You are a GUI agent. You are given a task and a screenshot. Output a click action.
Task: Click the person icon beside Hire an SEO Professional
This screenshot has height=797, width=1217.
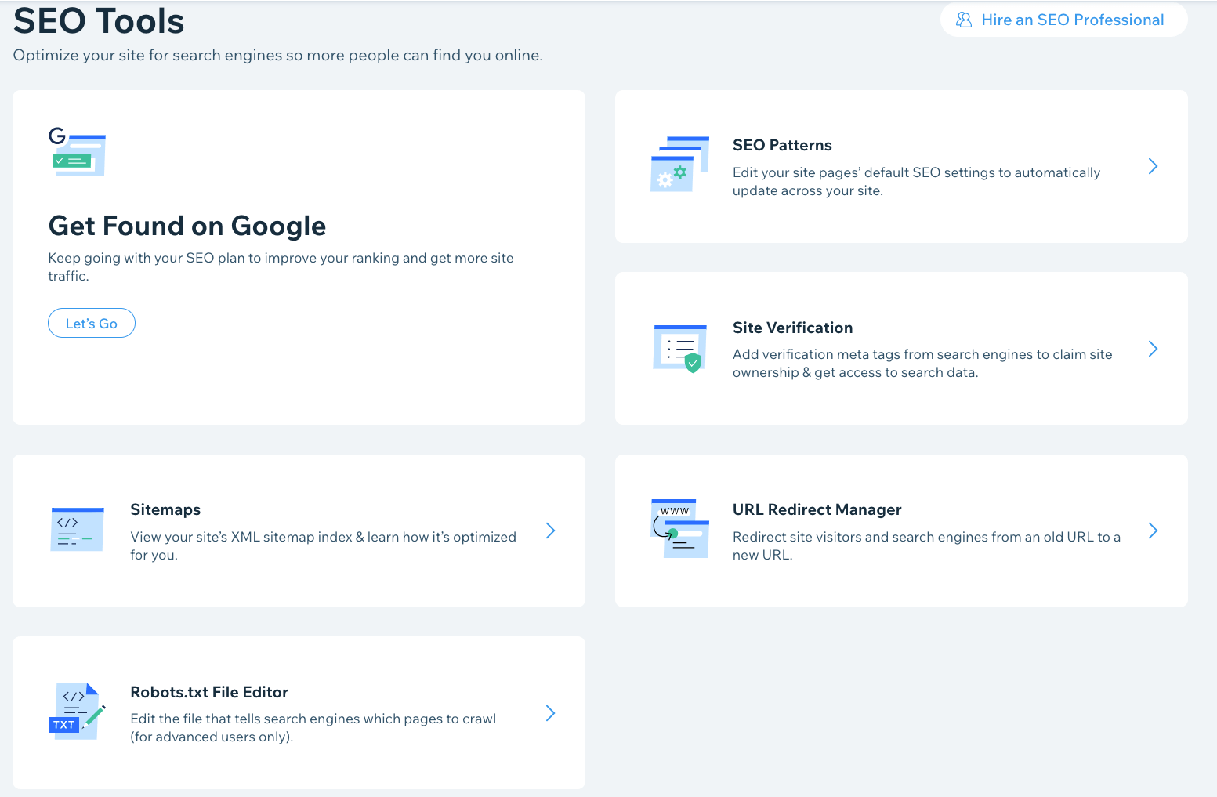point(963,19)
